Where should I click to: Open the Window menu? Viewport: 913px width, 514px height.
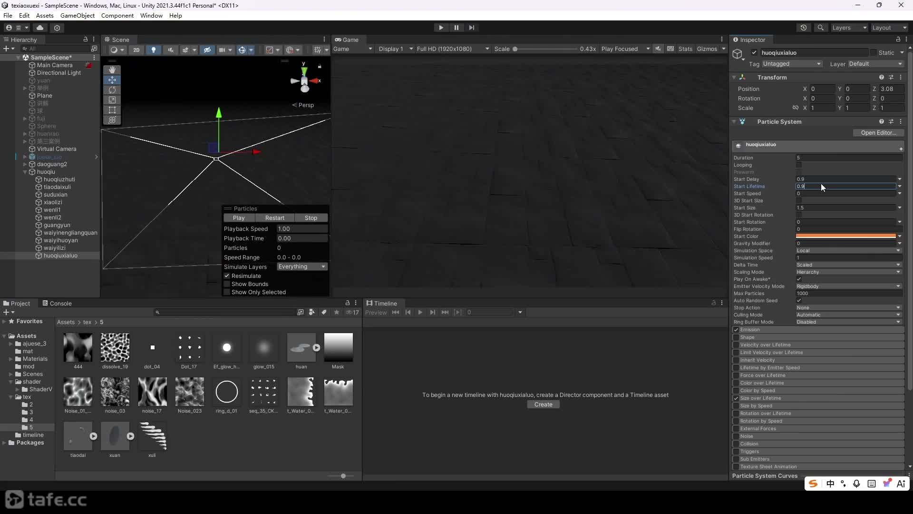(151, 16)
